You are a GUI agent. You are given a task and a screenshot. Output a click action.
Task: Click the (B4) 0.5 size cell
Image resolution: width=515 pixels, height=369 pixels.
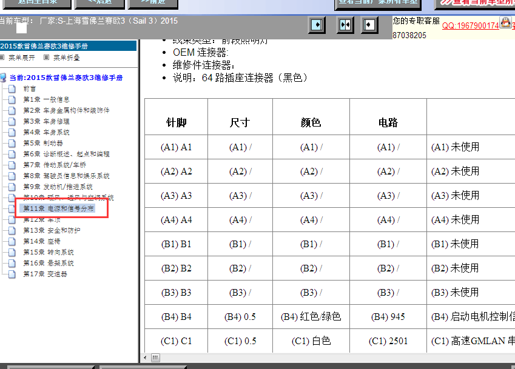[240, 317]
